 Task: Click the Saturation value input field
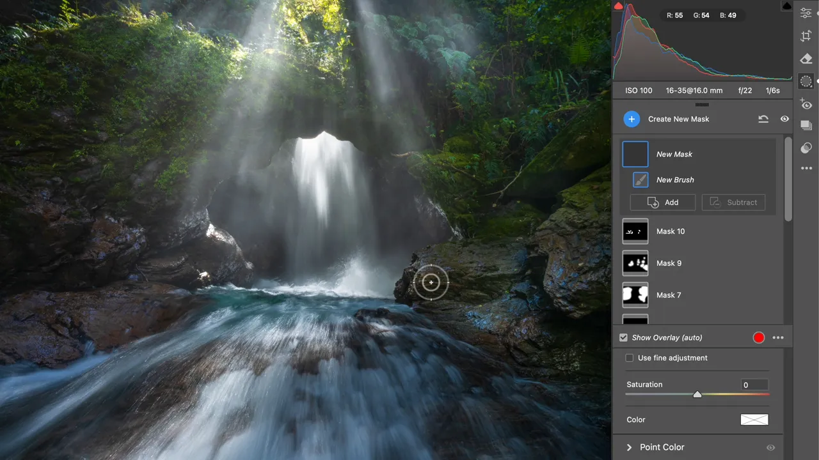pos(754,385)
